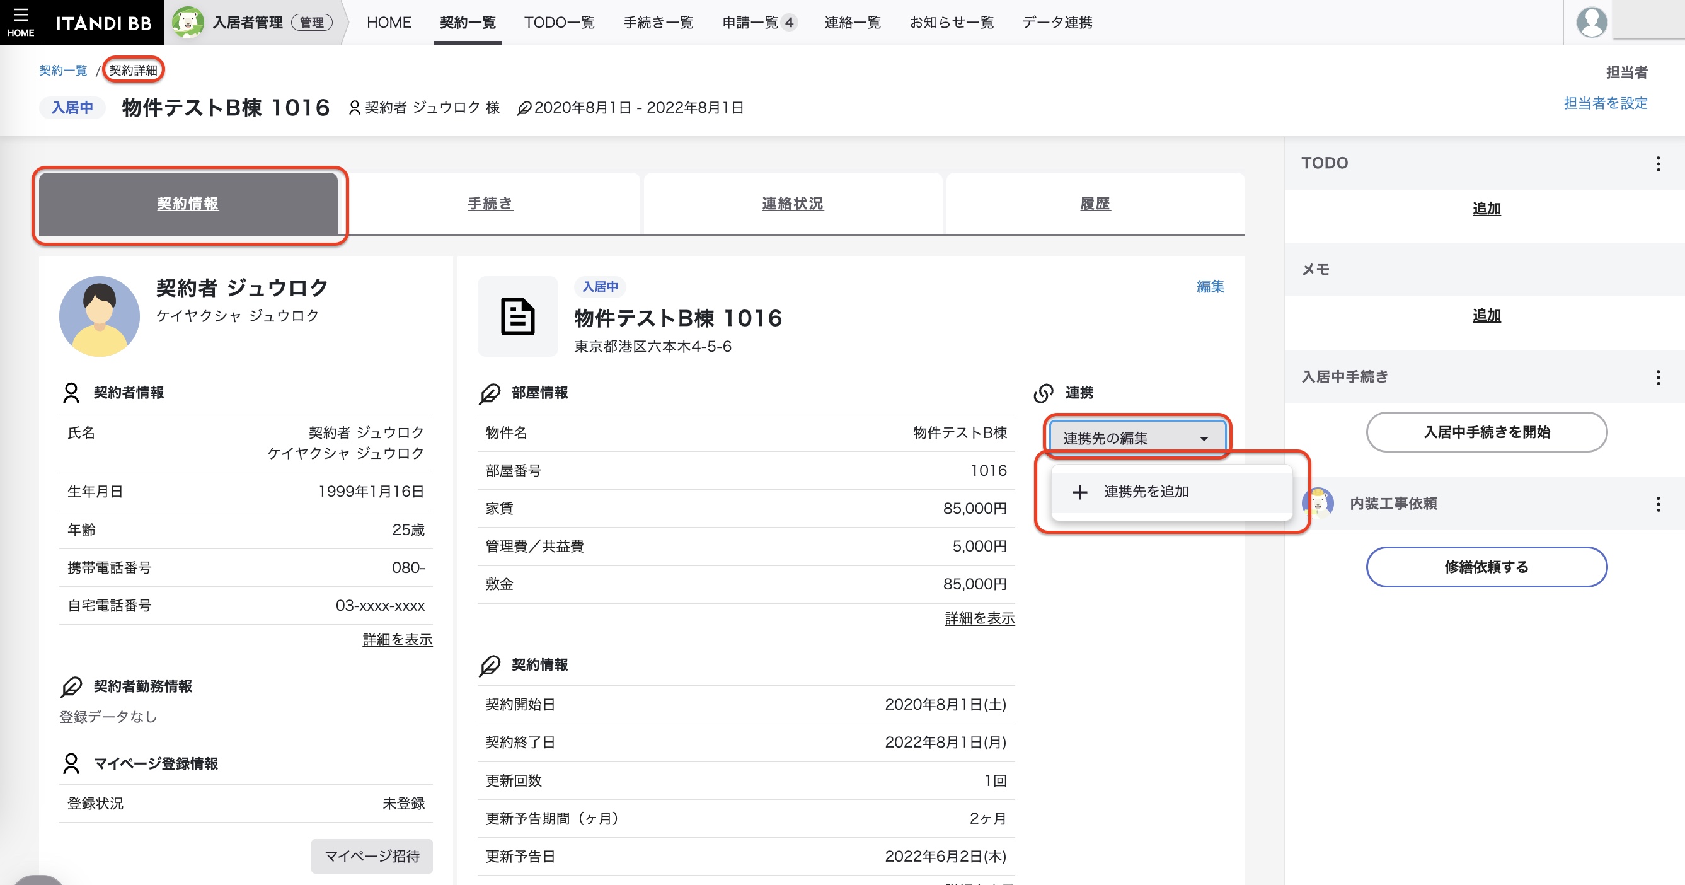Click the 契約開始日 value 2020年8月1日(土)
1685x885 pixels.
[945, 705]
